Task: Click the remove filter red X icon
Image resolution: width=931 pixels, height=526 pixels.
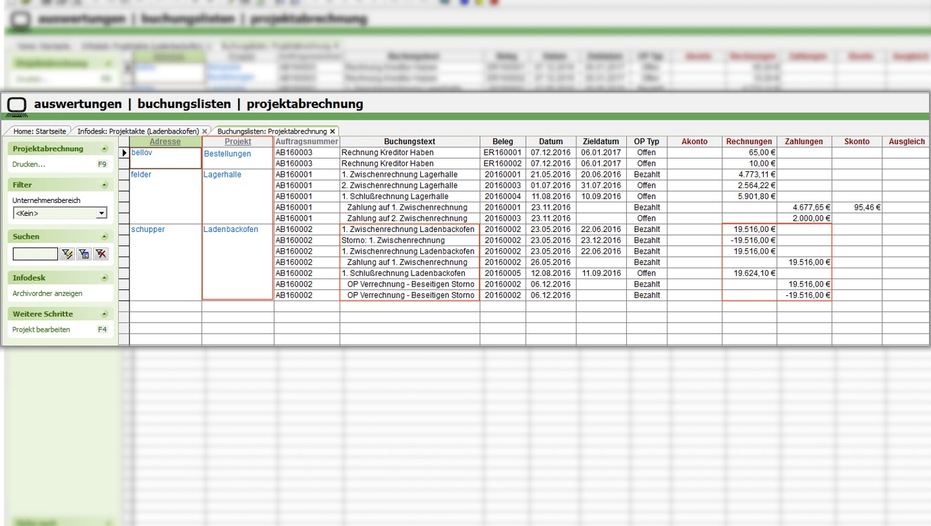Action: tap(101, 254)
